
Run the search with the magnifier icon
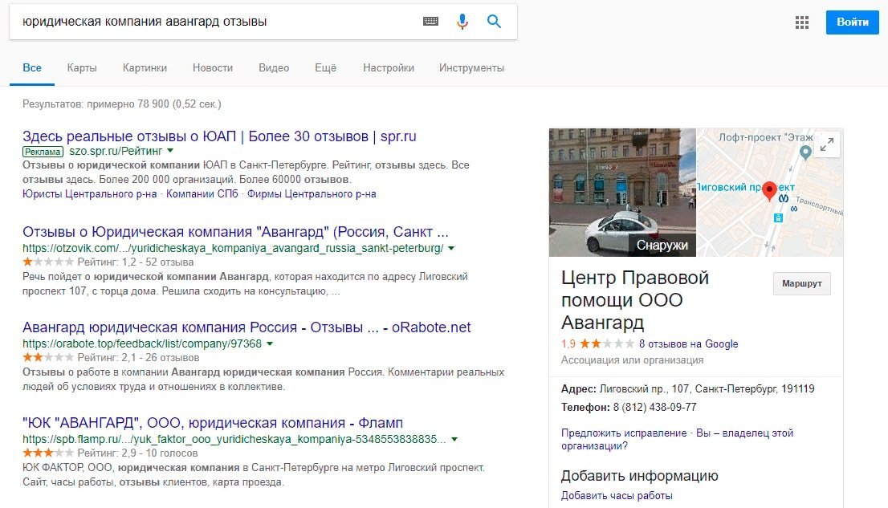[x=494, y=22]
